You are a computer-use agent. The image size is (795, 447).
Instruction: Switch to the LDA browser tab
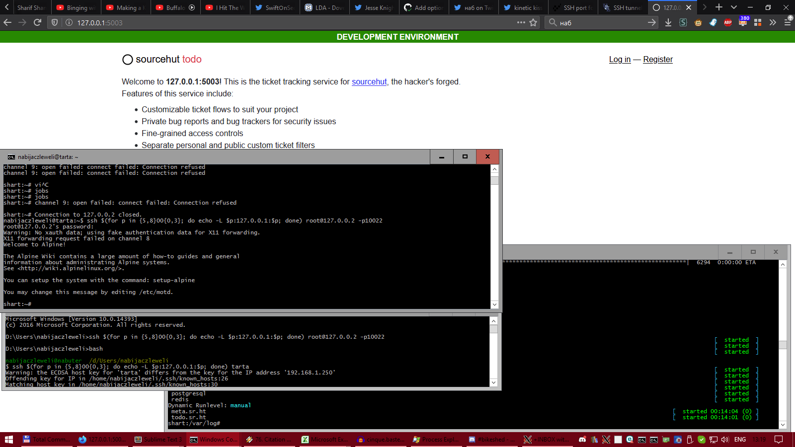click(324, 7)
